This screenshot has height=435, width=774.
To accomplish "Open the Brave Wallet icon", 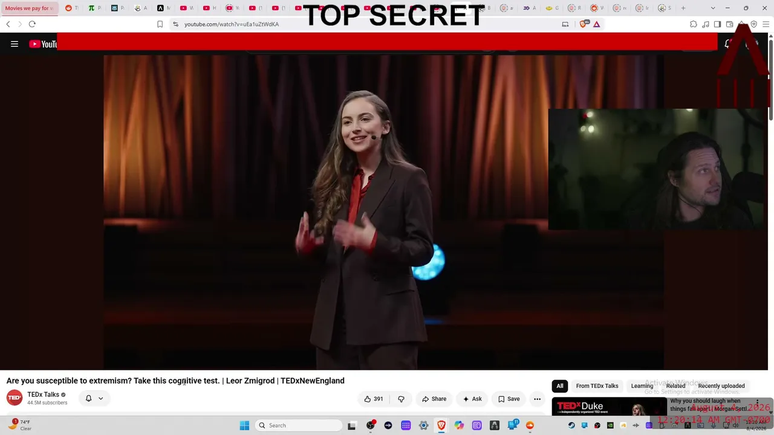I will point(730,24).
